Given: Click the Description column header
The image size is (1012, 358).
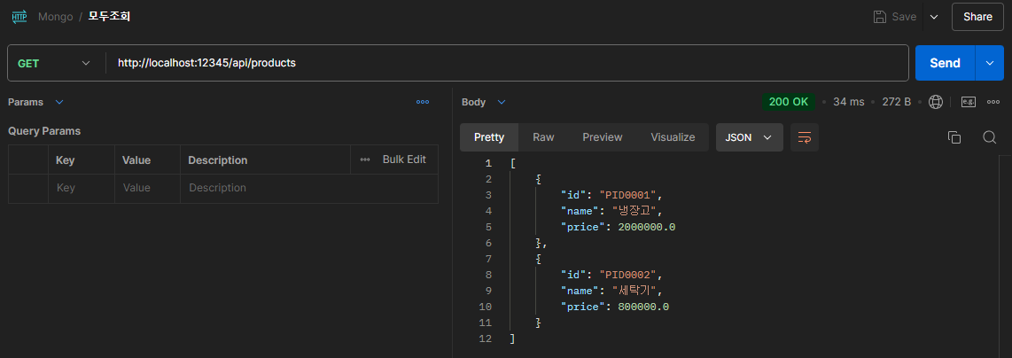Looking at the screenshot, I should [x=217, y=160].
